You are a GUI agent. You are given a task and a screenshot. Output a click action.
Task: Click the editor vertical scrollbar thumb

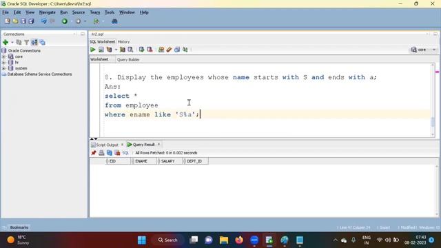[x=433, y=122]
